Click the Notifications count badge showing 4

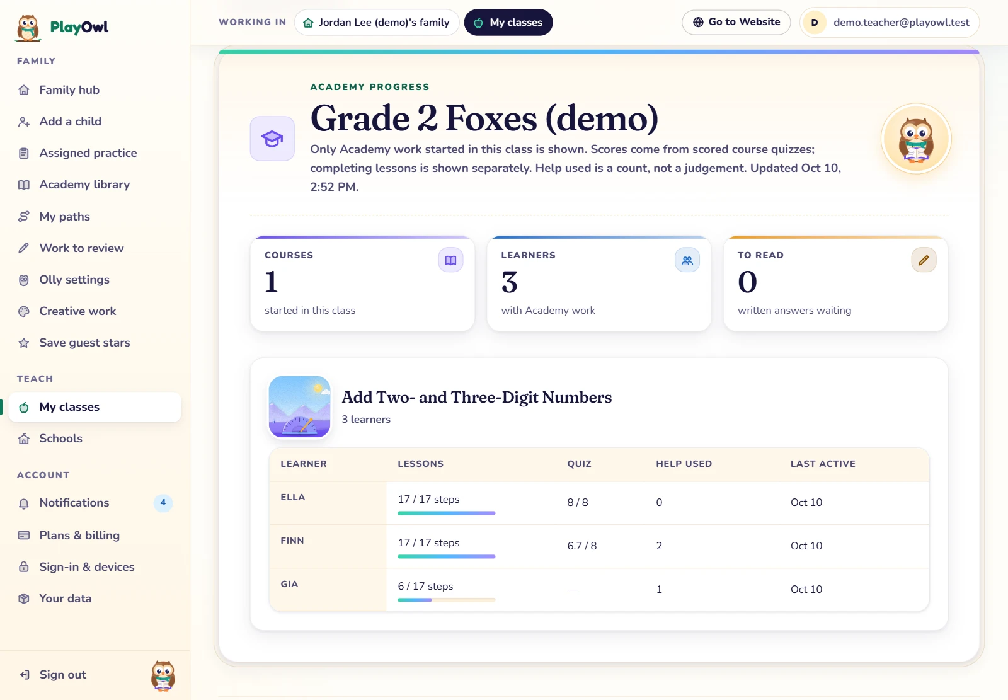click(x=163, y=503)
